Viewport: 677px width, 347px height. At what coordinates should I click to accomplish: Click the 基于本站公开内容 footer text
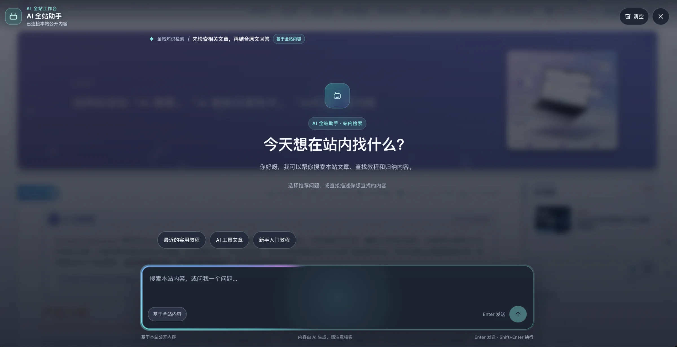[x=159, y=337]
